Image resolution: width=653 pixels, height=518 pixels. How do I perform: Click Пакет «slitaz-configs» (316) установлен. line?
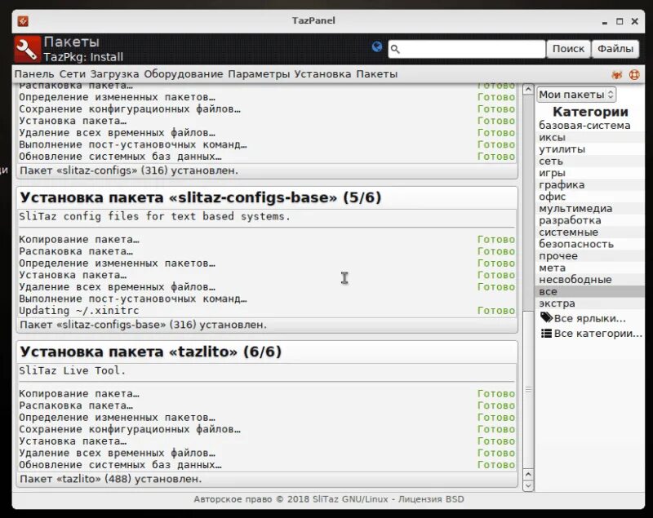click(x=129, y=170)
